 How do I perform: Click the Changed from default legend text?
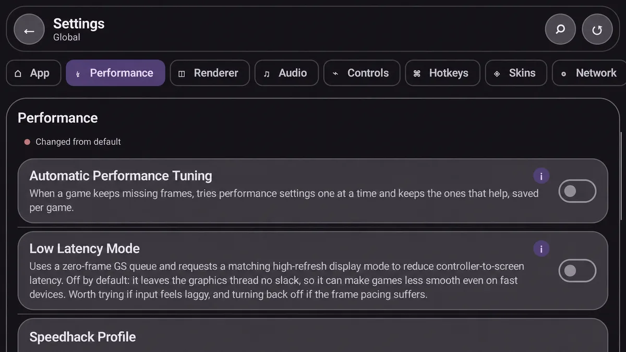coord(78,142)
